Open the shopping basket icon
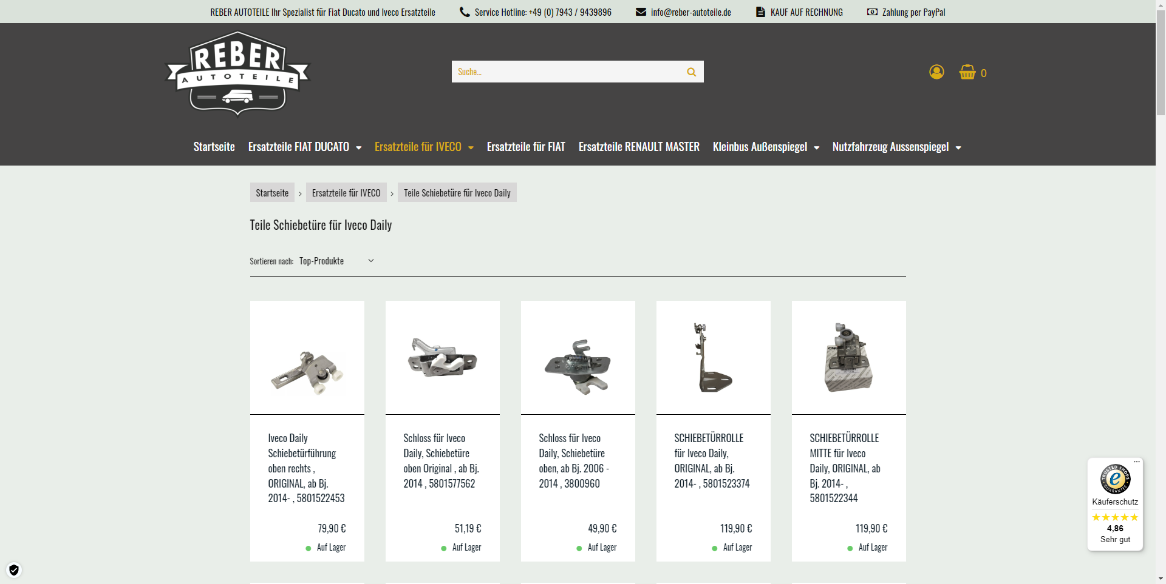The image size is (1166, 584). [967, 72]
